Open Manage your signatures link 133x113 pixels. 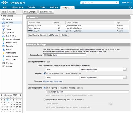pos(54,81)
